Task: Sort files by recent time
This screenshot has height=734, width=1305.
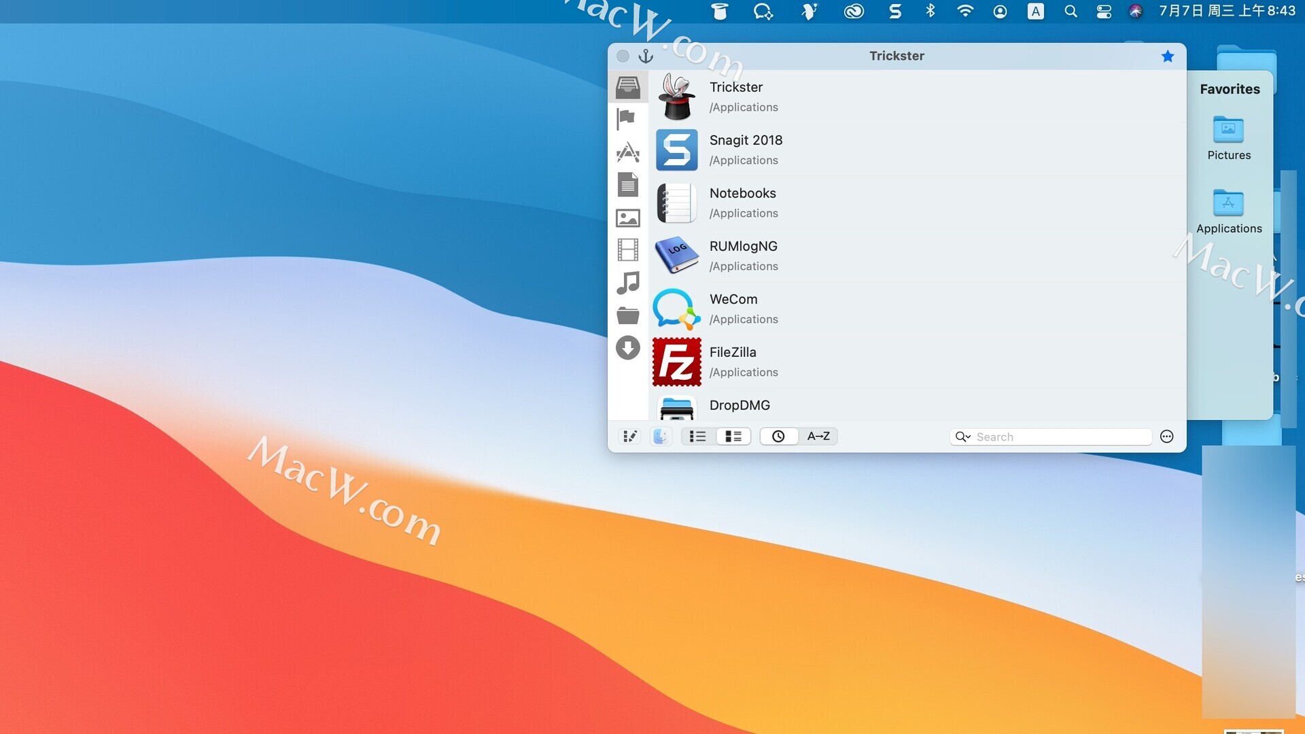Action: (778, 436)
